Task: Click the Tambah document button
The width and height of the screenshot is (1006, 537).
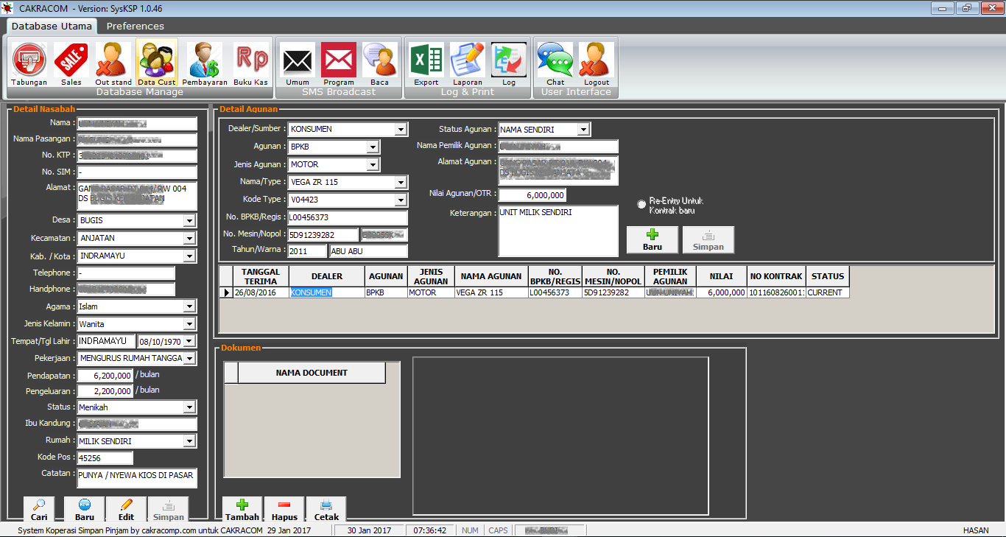Action: pyautogui.click(x=242, y=509)
